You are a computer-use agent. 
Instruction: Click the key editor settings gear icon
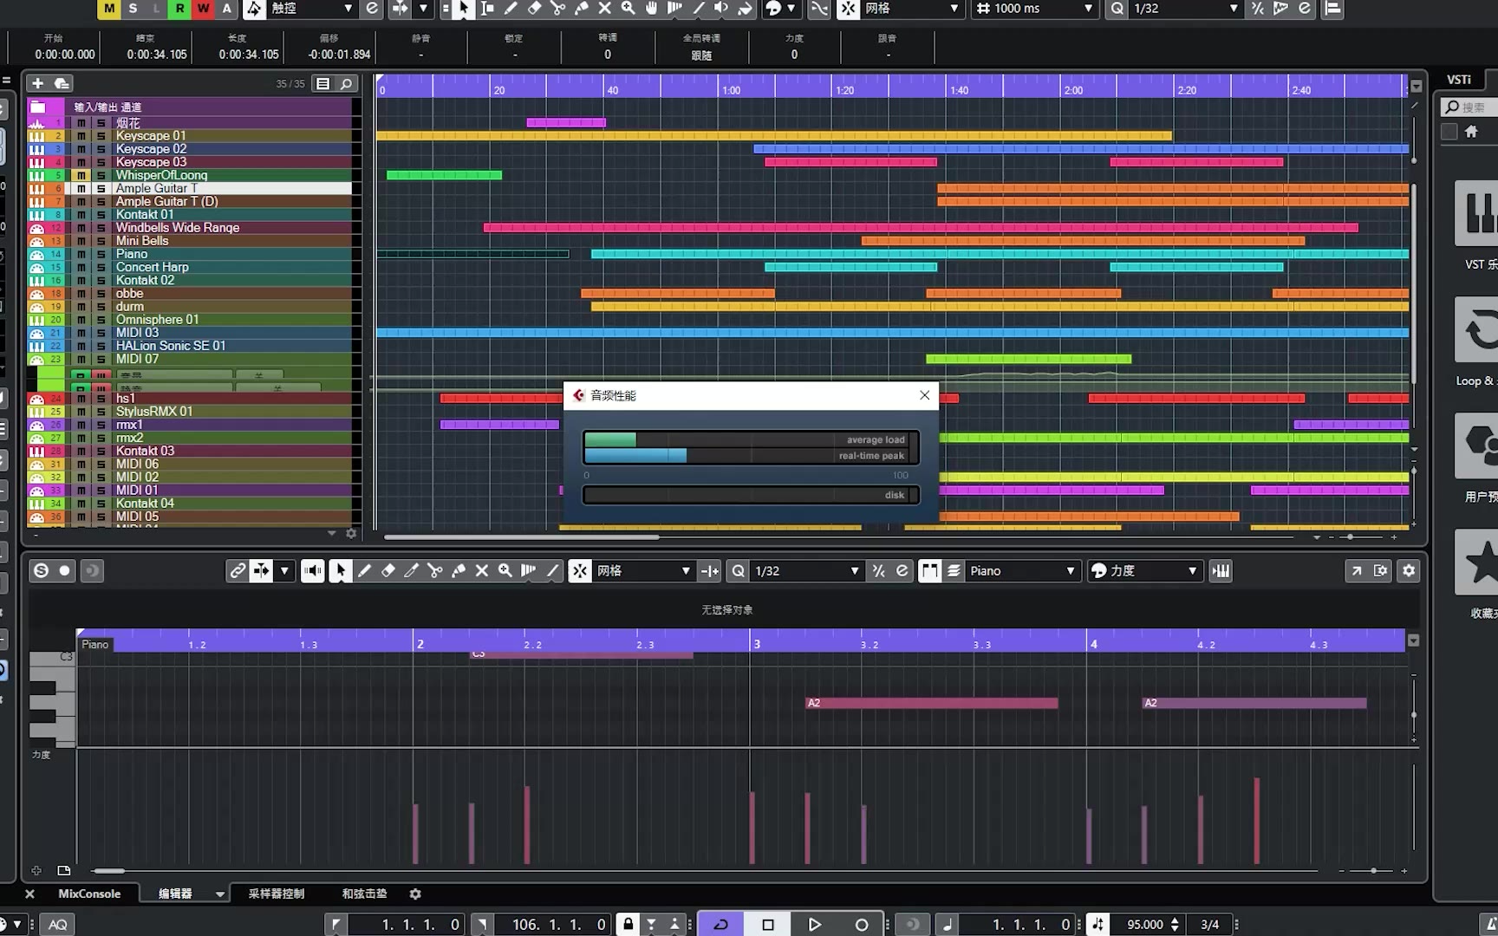pos(1409,570)
